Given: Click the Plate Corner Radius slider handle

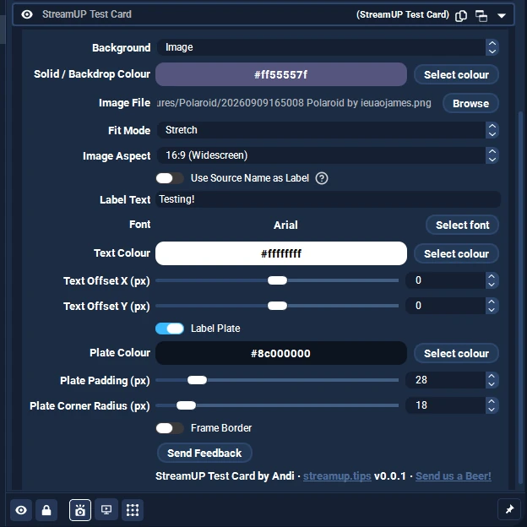Looking at the screenshot, I should coord(186,405).
